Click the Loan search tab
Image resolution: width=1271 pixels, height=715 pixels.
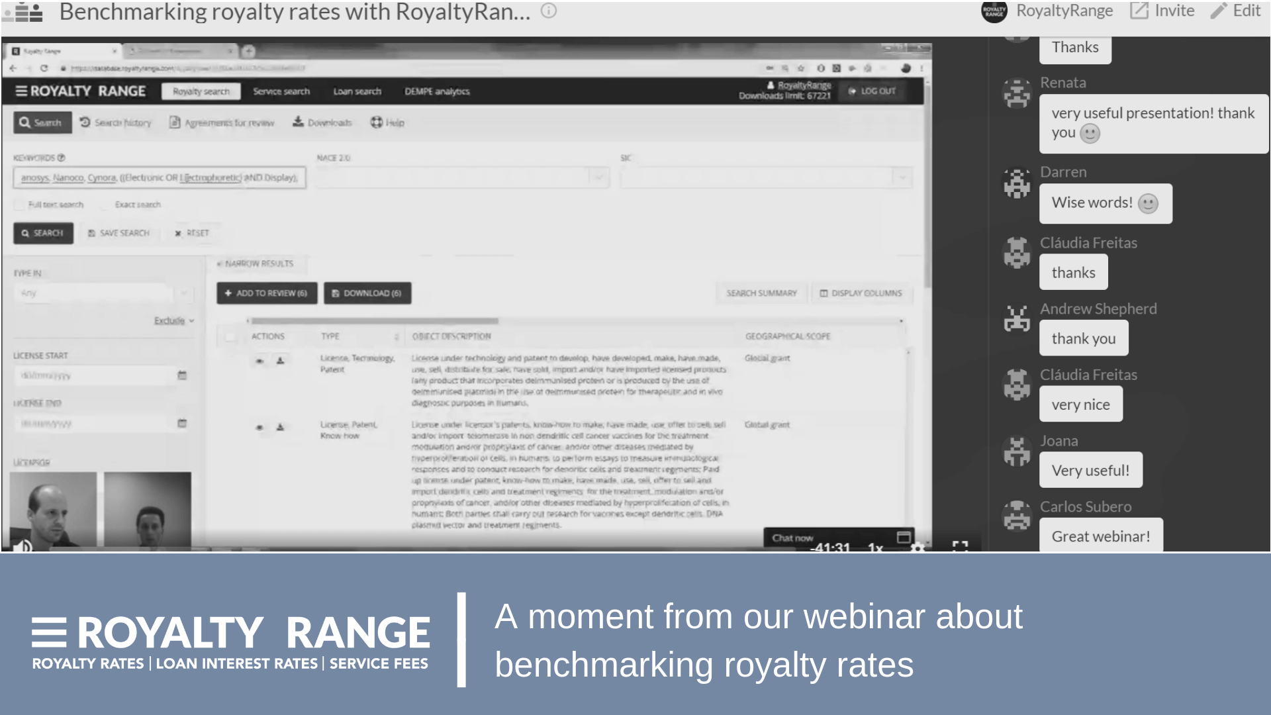pyautogui.click(x=356, y=91)
